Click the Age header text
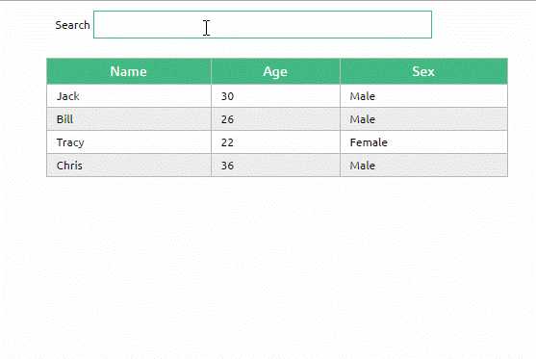The width and height of the screenshot is (536, 359). click(275, 72)
